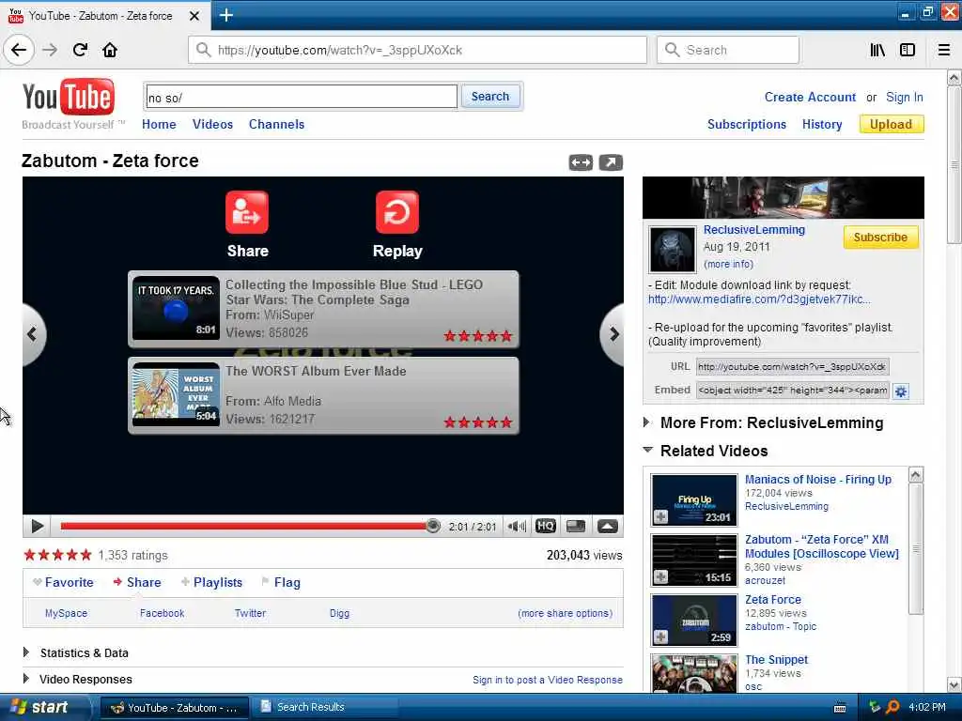Click the browser Forward arrow button

(50, 50)
